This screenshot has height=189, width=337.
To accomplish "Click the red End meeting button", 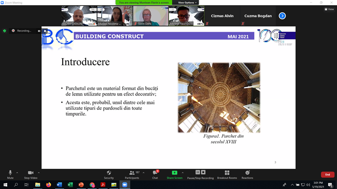I will tap(327, 175).
